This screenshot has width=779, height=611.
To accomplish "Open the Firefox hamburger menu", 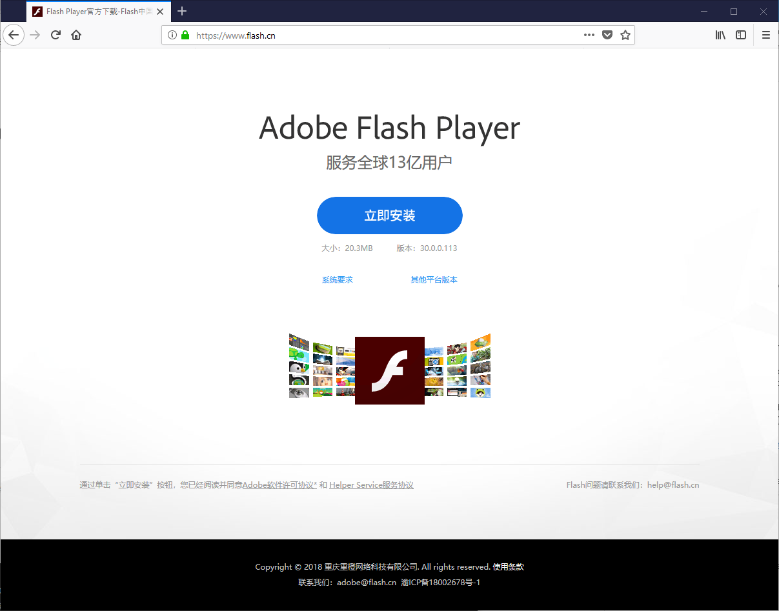I will pos(766,35).
